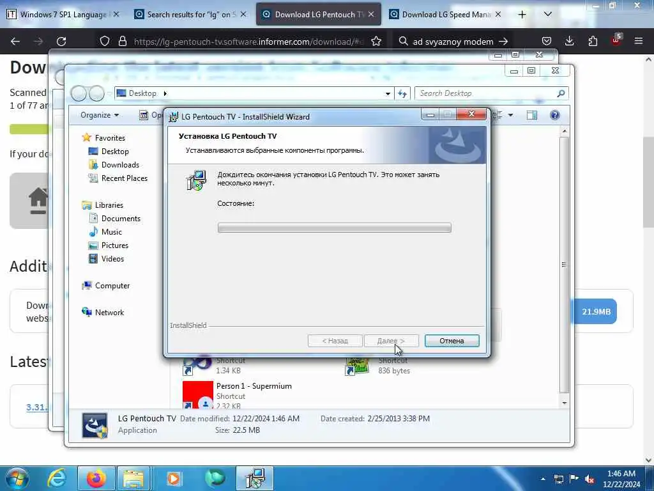This screenshot has width=654, height=491.
Task: Click the muted volume tray icon
Action: coord(589,479)
